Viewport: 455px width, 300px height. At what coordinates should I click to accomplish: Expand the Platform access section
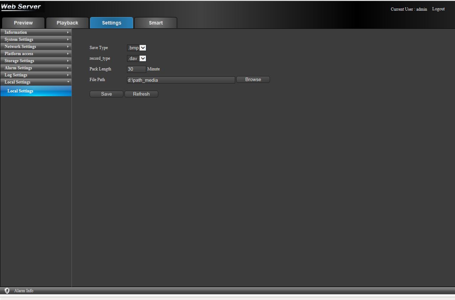(36, 54)
